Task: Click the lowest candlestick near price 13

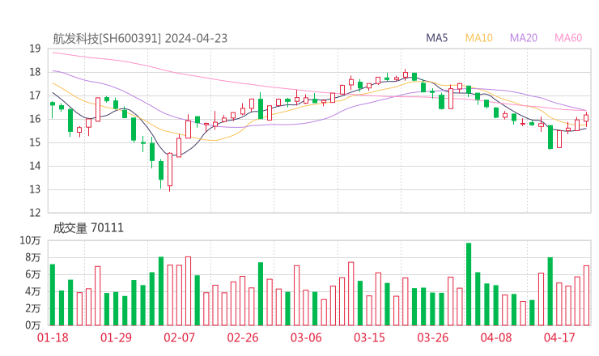Action: 170,170
